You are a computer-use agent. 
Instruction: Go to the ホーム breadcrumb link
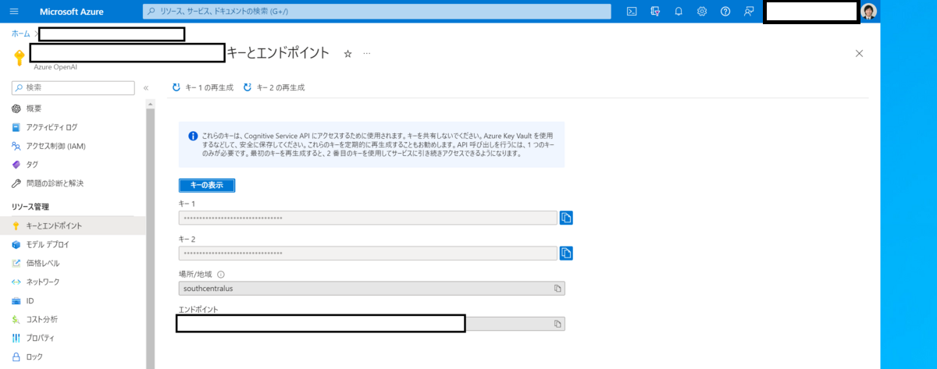point(21,34)
